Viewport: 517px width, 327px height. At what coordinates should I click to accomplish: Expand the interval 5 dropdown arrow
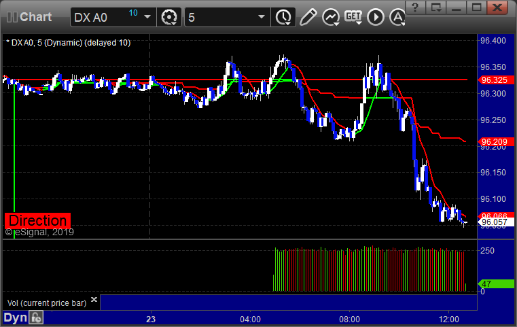pyautogui.click(x=262, y=17)
